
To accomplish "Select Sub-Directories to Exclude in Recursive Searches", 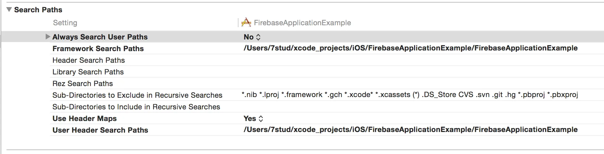I will (137, 95).
